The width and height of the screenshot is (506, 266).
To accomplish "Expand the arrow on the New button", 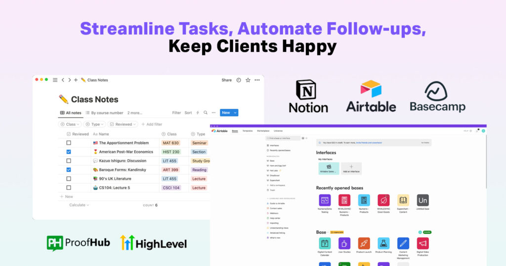I will pyautogui.click(x=235, y=113).
